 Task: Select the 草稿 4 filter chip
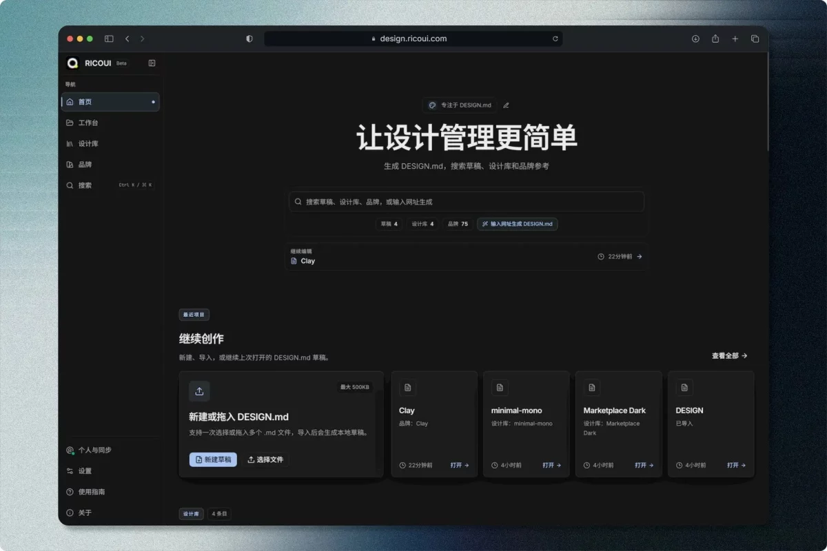click(x=388, y=224)
